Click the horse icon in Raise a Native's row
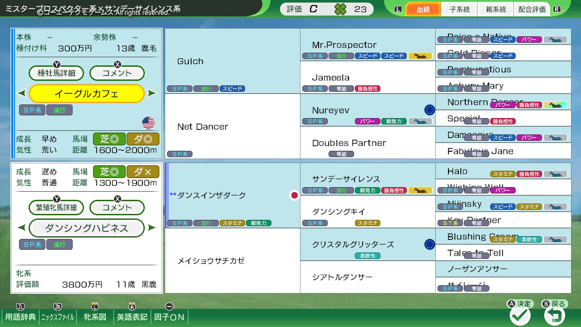This screenshot has width=581, height=327. [x=556, y=40]
